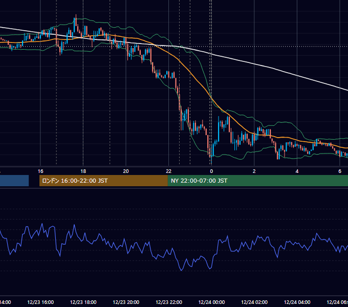Screen dimensions: 348x307
Task: Click hour label 22 under price chart
Action: (x=169, y=171)
